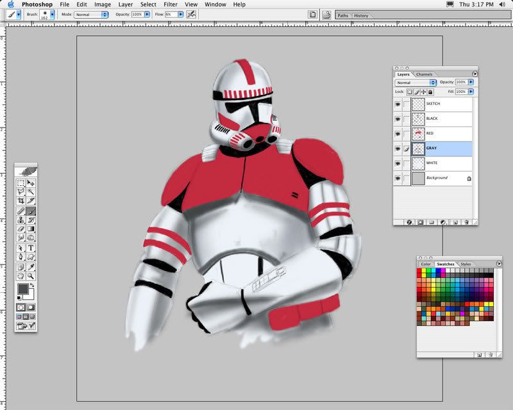The height and width of the screenshot is (410, 513).
Task: Switch to the Styles tab
Action: (466, 264)
